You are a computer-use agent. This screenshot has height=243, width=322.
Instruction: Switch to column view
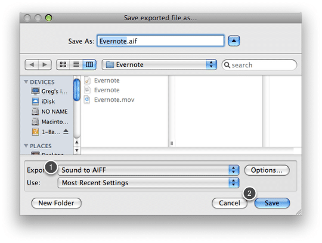[89, 65]
